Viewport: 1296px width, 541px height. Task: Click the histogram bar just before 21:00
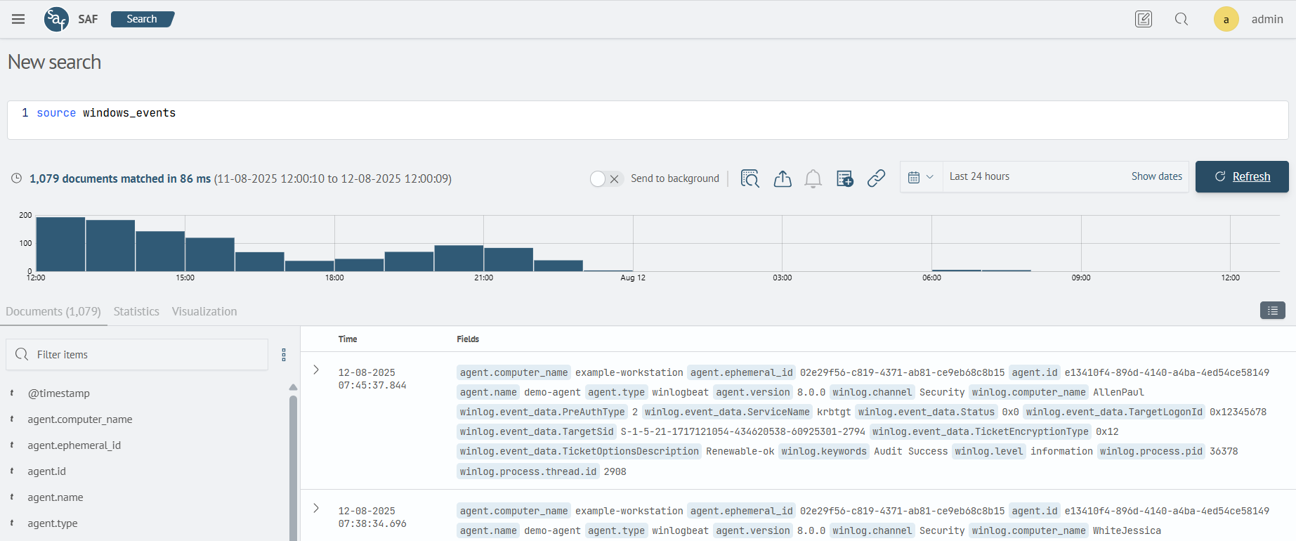(459, 258)
